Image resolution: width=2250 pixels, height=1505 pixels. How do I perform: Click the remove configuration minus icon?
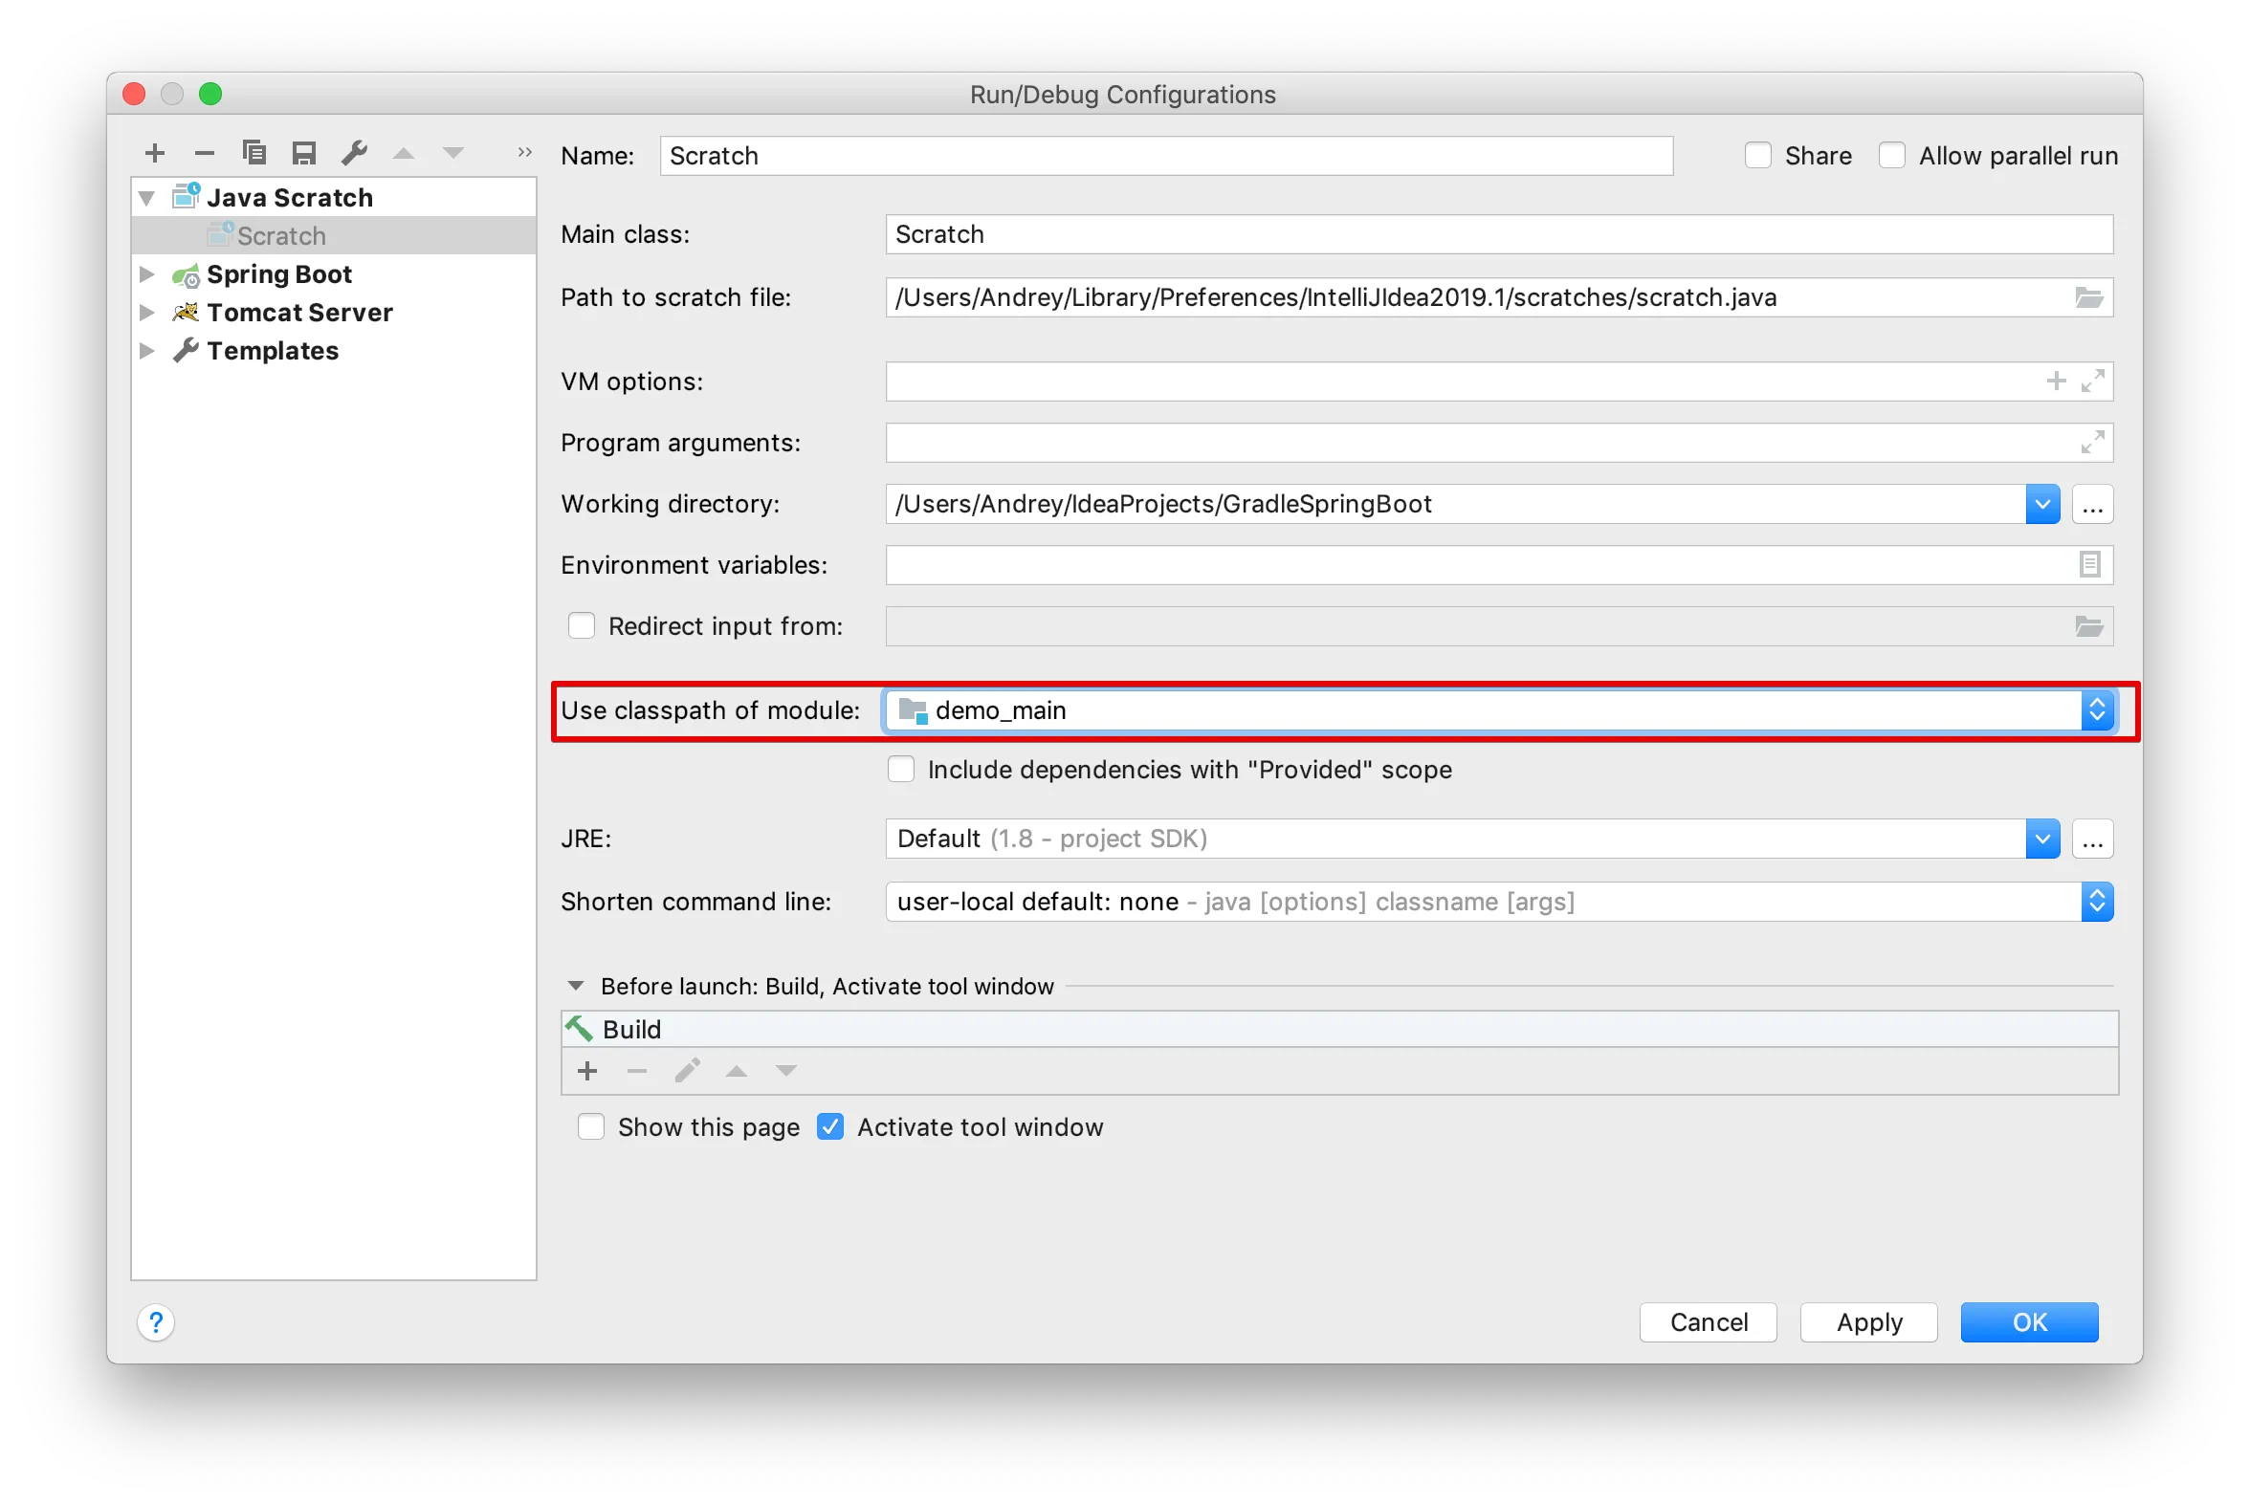click(x=205, y=153)
